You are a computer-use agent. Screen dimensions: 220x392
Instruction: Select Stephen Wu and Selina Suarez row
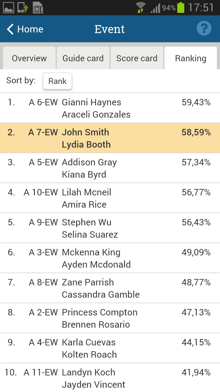(110, 228)
